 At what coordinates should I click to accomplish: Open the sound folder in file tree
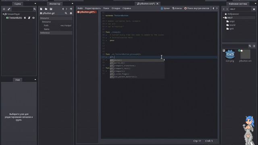tap(232, 25)
